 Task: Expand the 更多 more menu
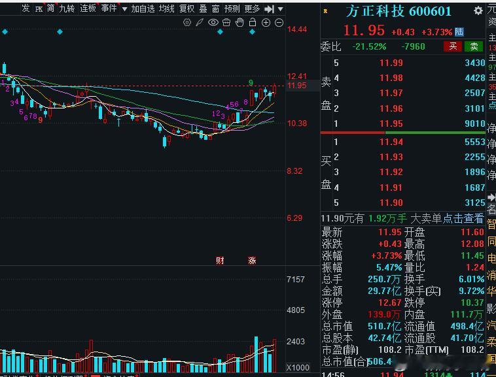(252, 9)
